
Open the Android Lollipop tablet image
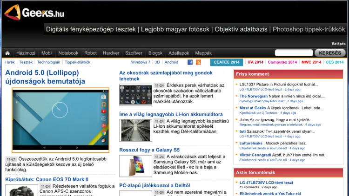pos(60,120)
